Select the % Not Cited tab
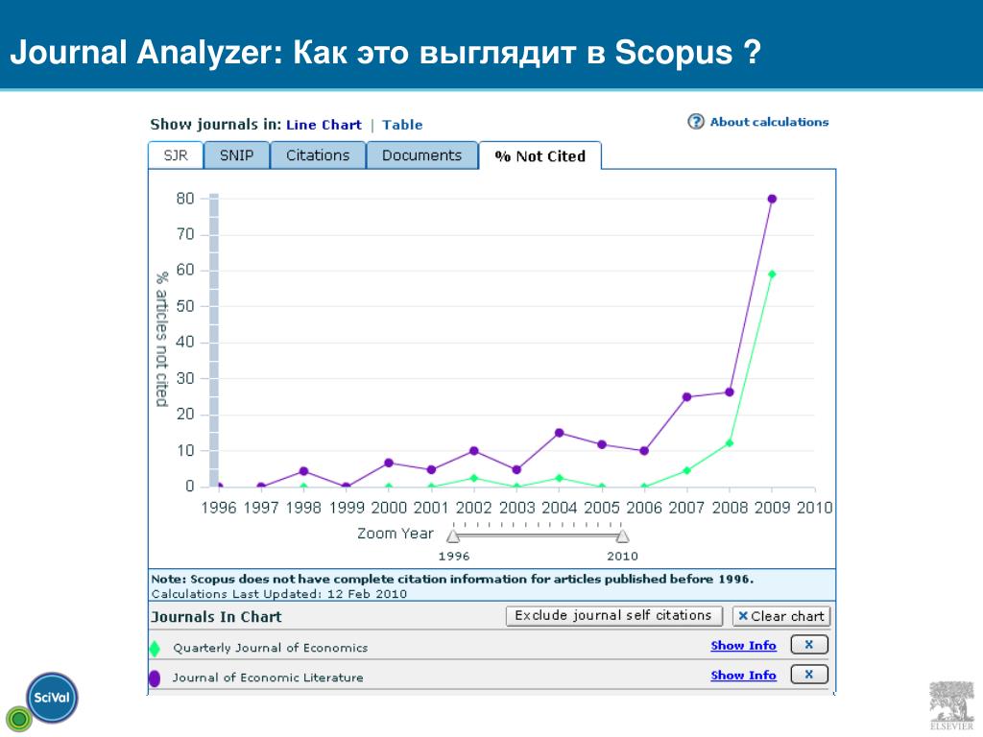This screenshot has height=737, width=983. pyautogui.click(x=539, y=156)
